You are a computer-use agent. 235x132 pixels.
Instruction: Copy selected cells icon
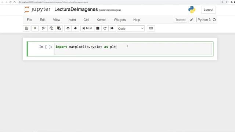pos(51,28)
